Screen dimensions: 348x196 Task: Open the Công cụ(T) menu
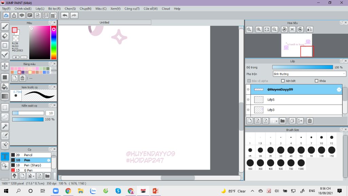pos(132,9)
